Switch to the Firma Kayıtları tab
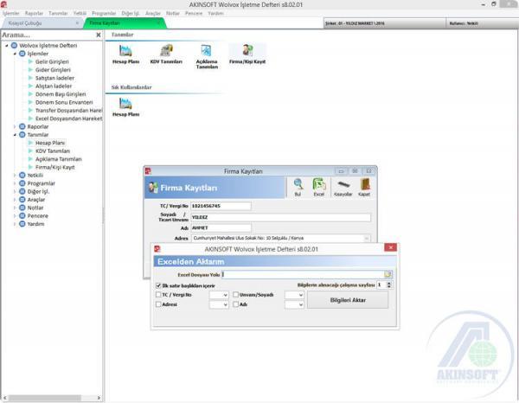This screenshot has width=519, height=403. pos(124,23)
